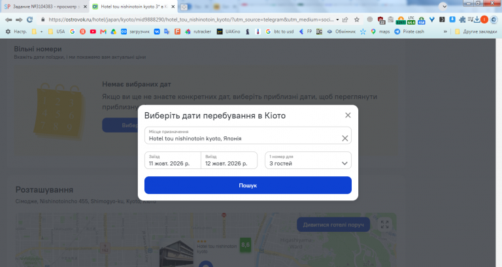Clear destination field with its X icon
The width and height of the screenshot is (502, 267).
coord(345,138)
